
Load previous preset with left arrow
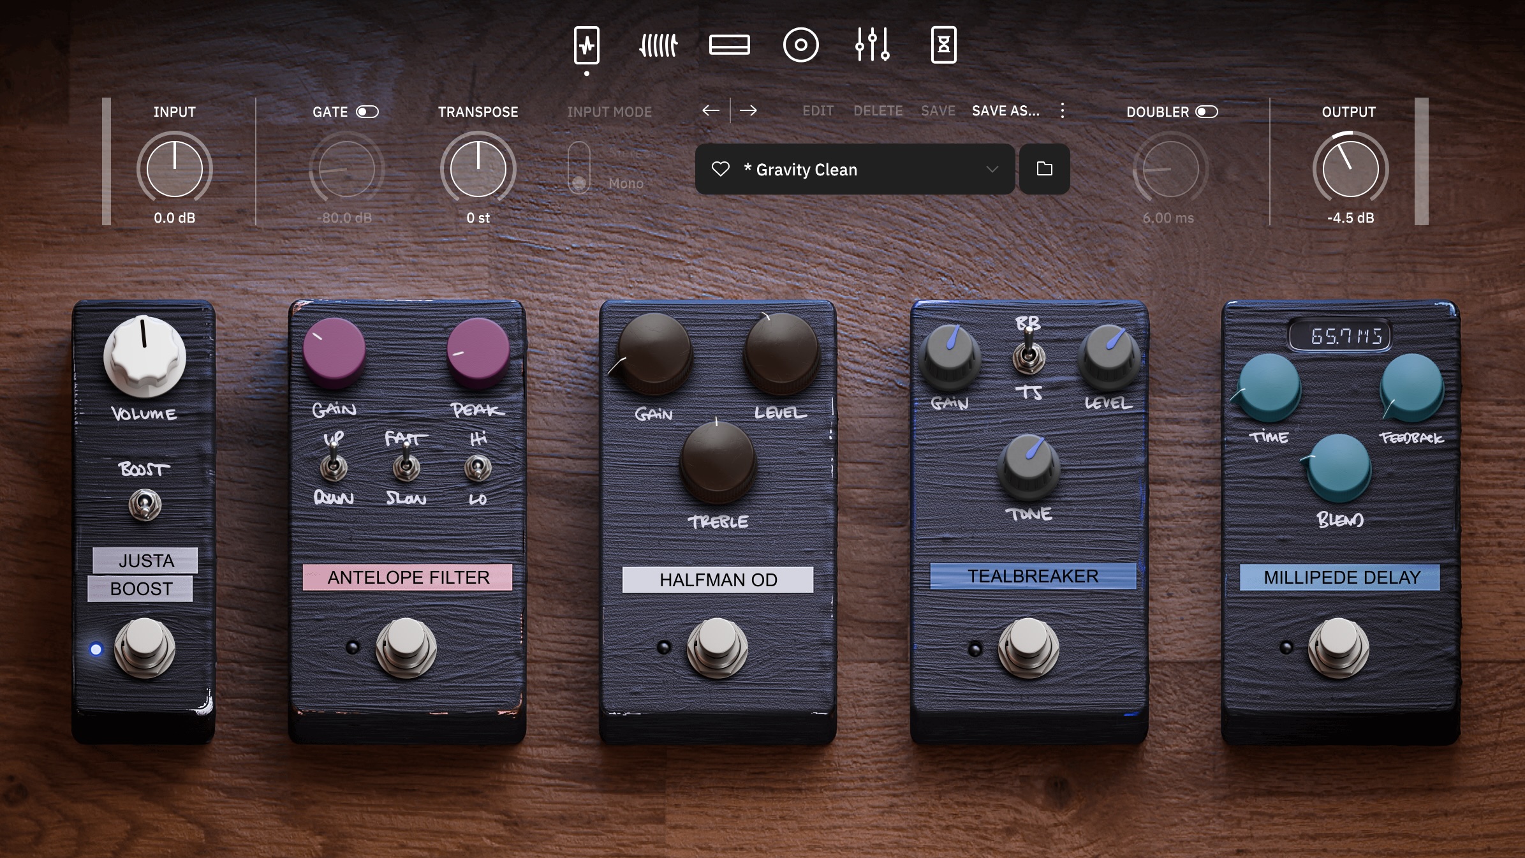tap(711, 110)
